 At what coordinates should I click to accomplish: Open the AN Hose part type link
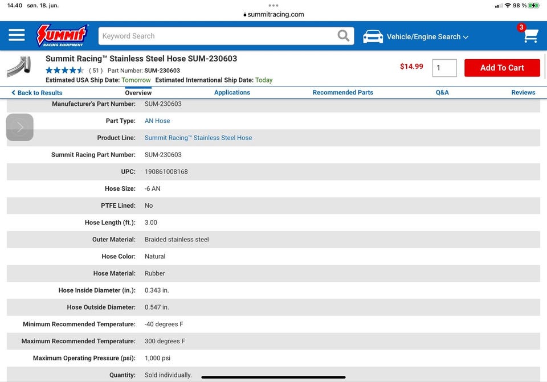point(157,121)
